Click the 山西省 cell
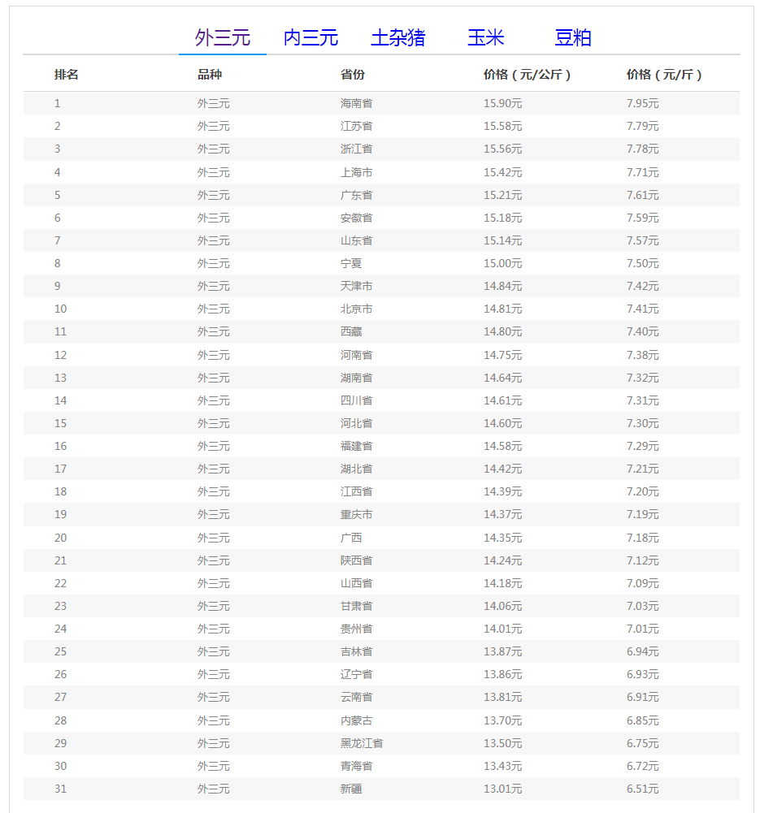 click(356, 584)
